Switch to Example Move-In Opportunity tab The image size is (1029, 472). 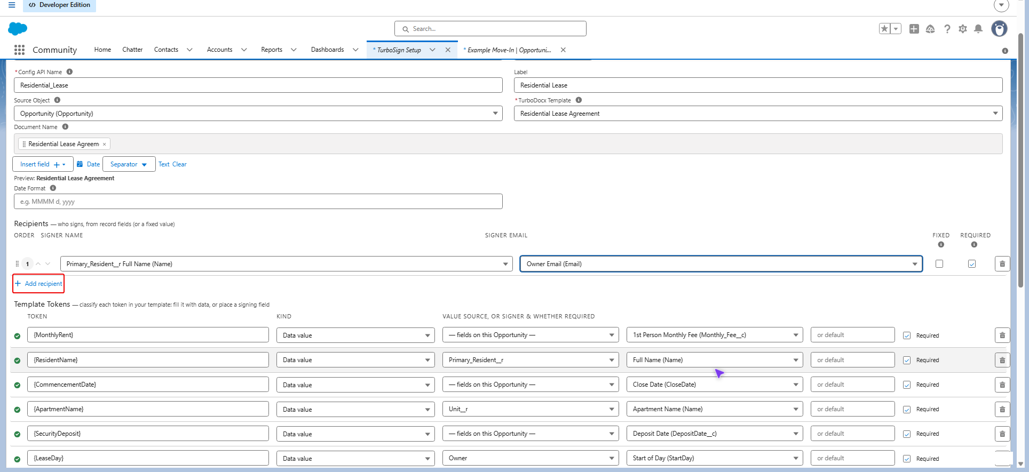pyautogui.click(x=509, y=50)
